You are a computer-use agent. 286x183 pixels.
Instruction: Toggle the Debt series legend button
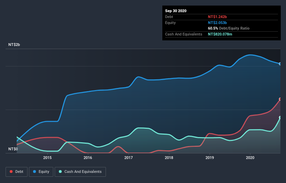(x=17, y=172)
